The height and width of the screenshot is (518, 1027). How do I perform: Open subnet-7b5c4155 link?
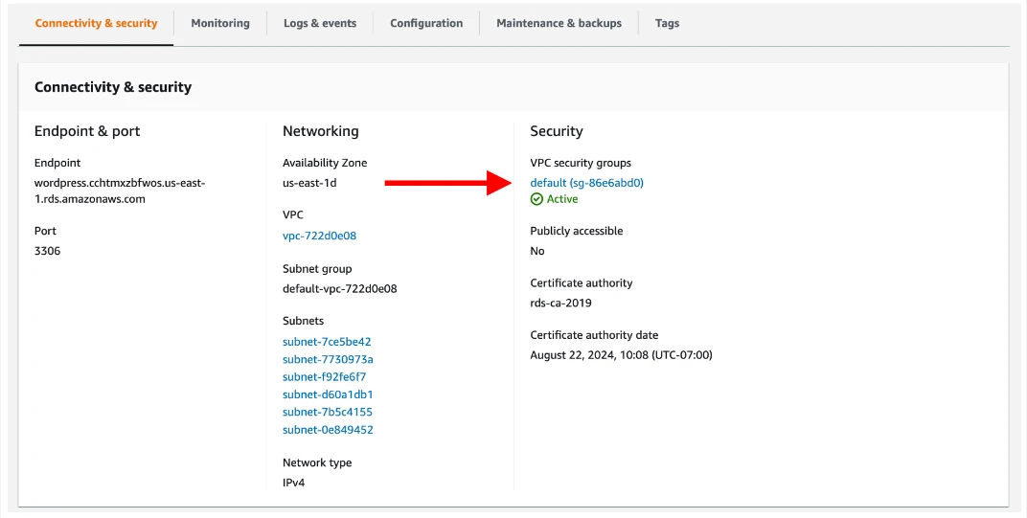(x=328, y=412)
